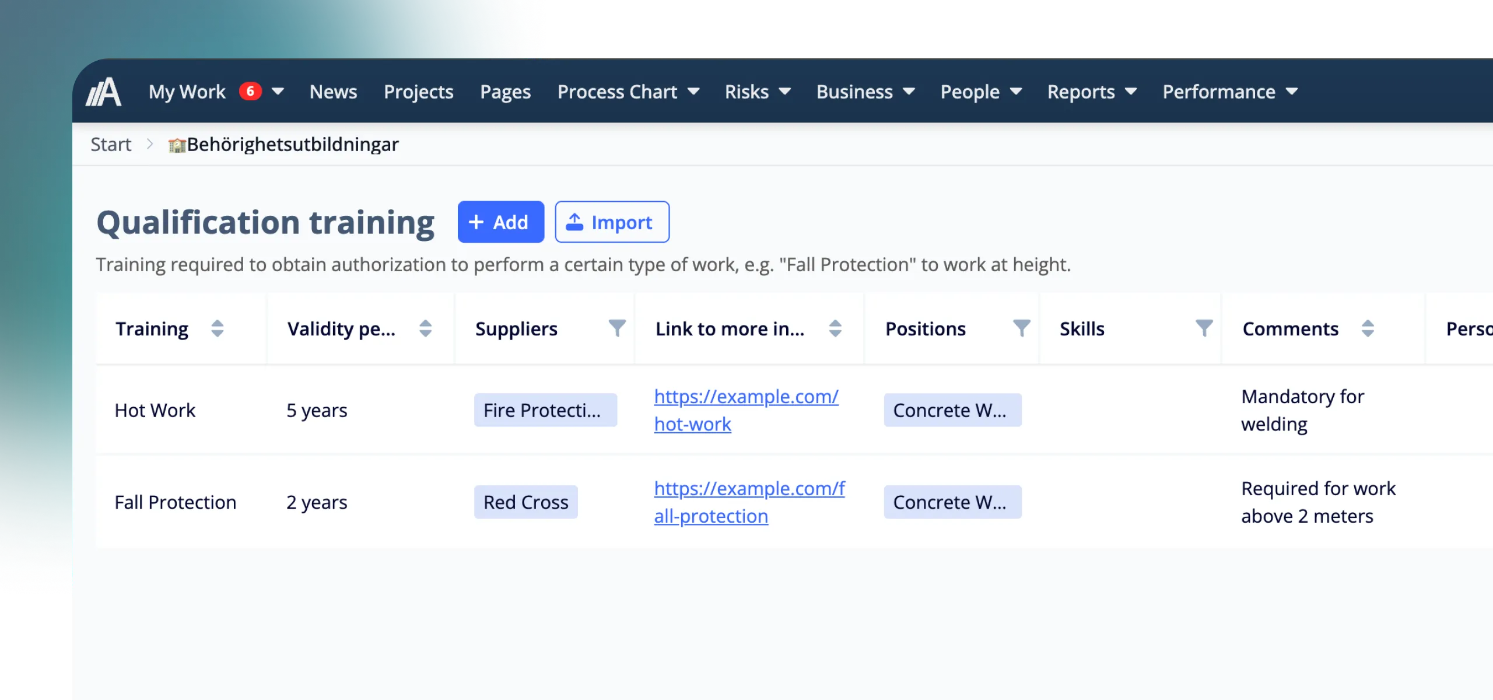The image size is (1493, 700).
Task: Filter the Skills column
Action: click(x=1204, y=328)
